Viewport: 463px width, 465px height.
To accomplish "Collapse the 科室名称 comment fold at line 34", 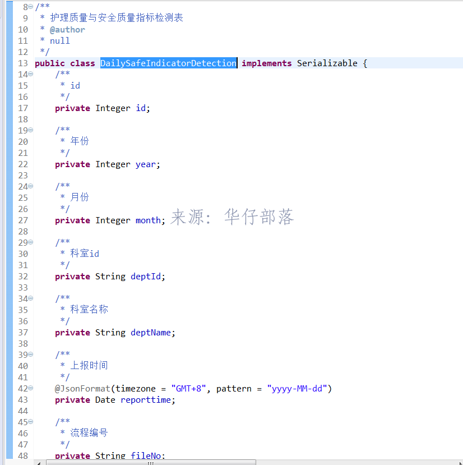I will pos(30,298).
